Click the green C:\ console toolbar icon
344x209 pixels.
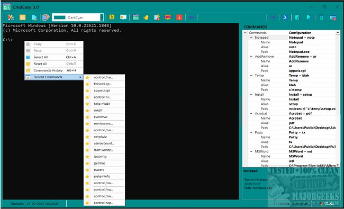click(135, 17)
